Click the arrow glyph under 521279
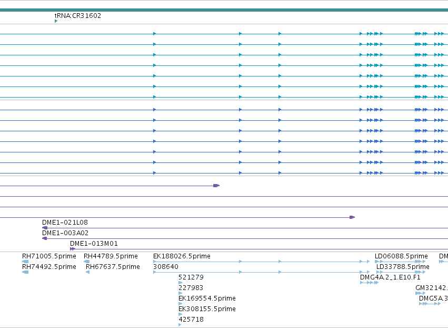The height and width of the screenshot is (328, 448). 180,283
